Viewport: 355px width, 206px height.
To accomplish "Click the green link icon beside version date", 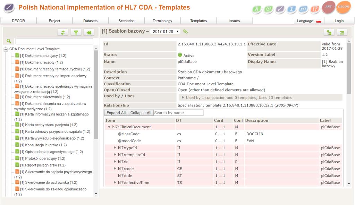I will click(x=185, y=32).
